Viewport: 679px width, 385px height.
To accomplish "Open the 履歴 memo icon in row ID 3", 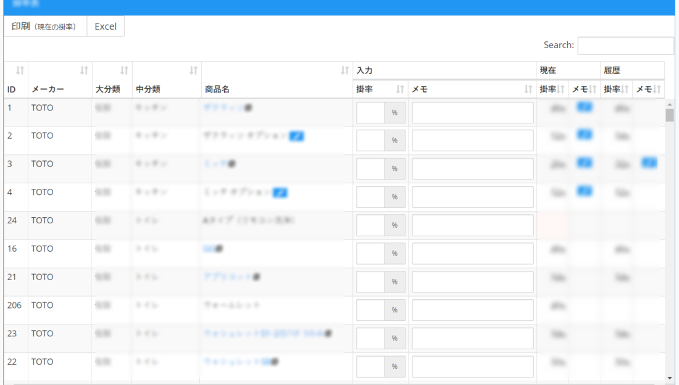I will [648, 163].
